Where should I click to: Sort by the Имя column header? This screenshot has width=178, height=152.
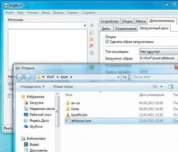click(x=69, y=95)
